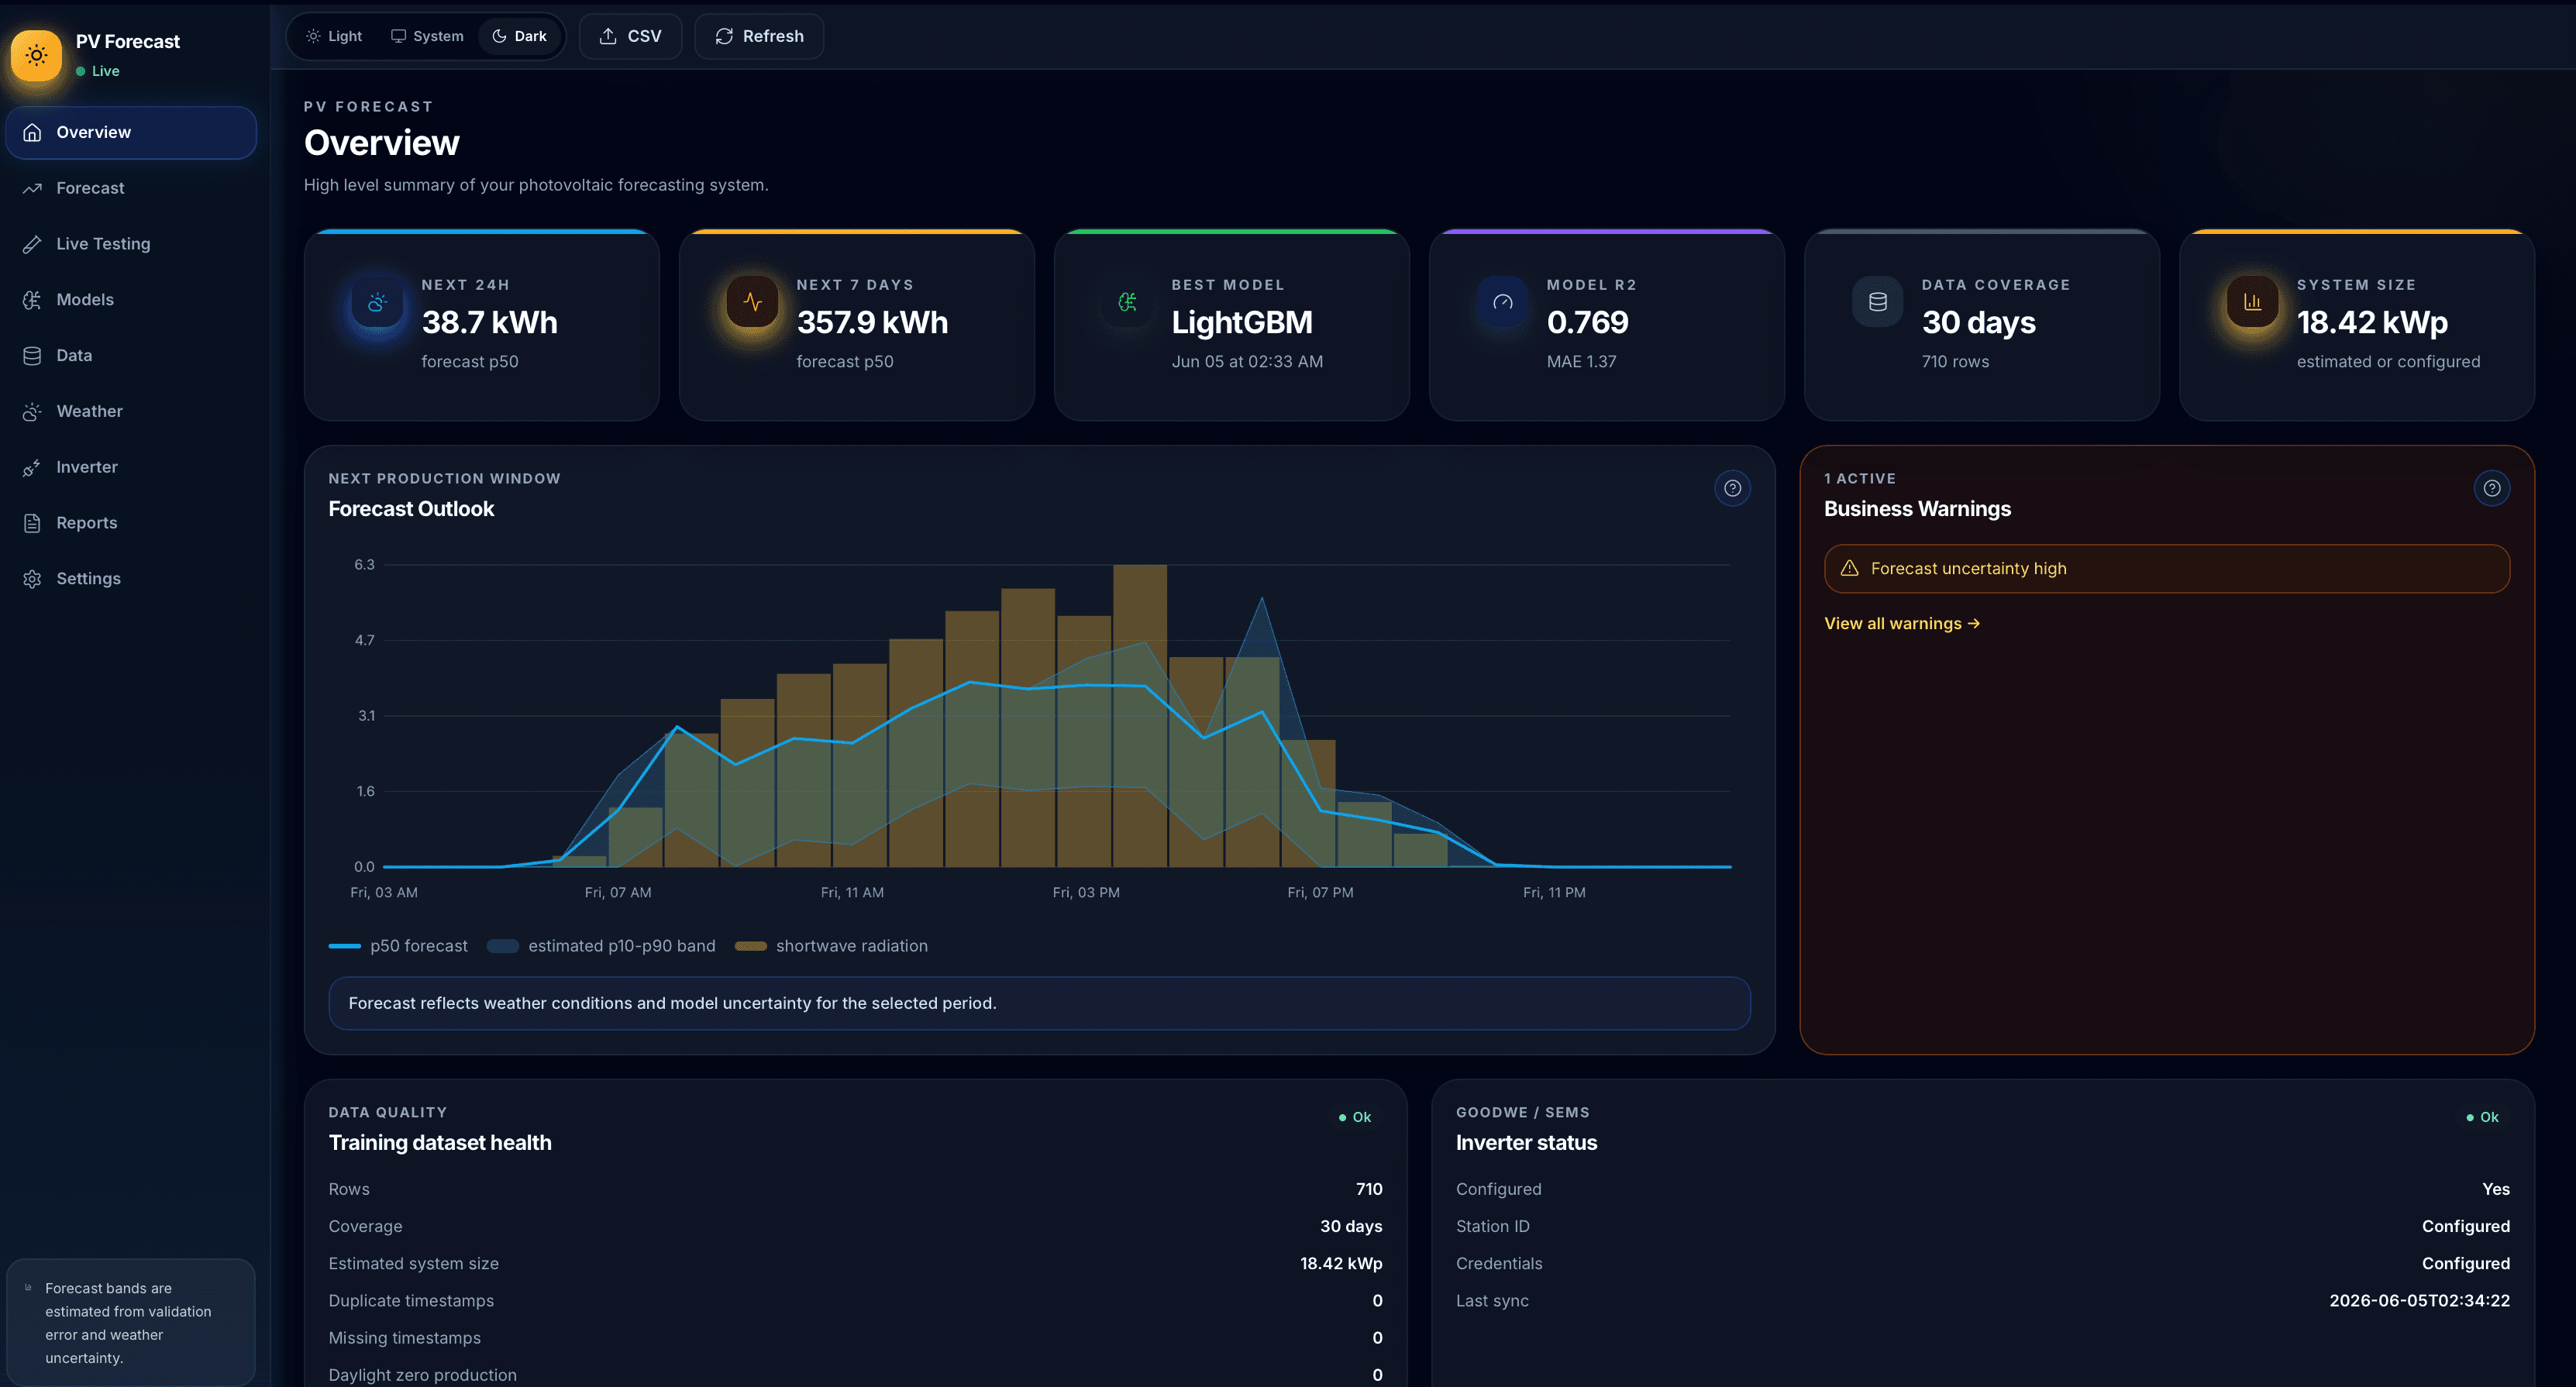2576x1387 pixels.
Task: Click the Data Coverage database icon
Action: tap(1877, 302)
